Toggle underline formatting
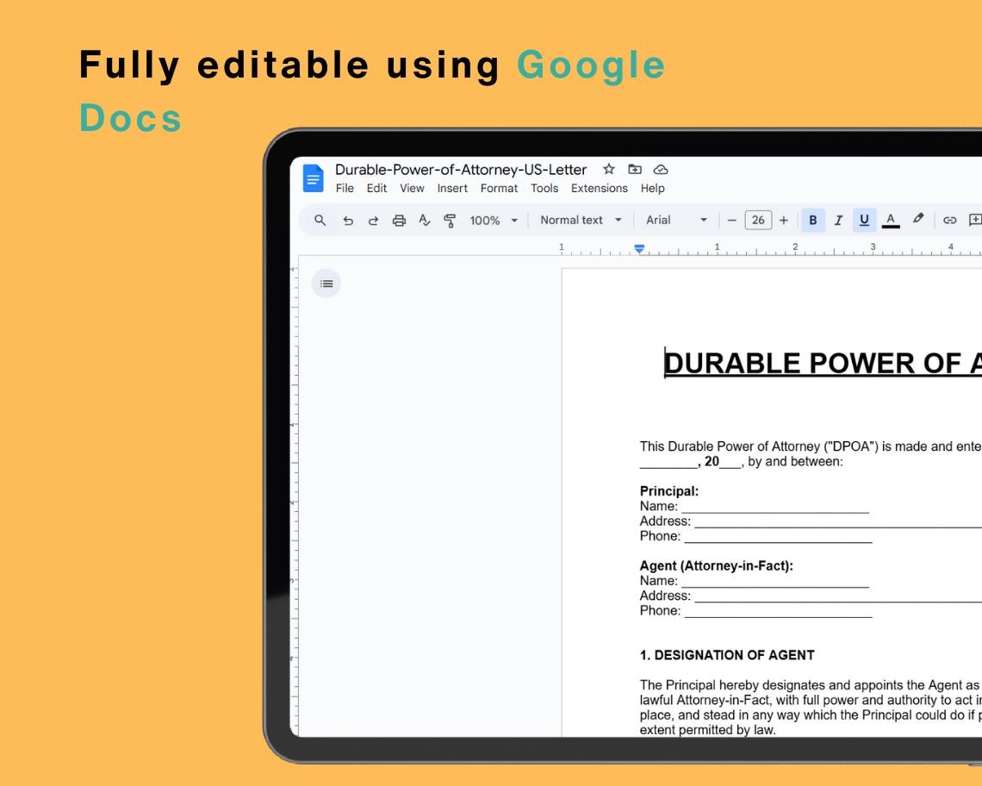Image resolution: width=982 pixels, height=786 pixels. pyautogui.click(x=864, y=220)
